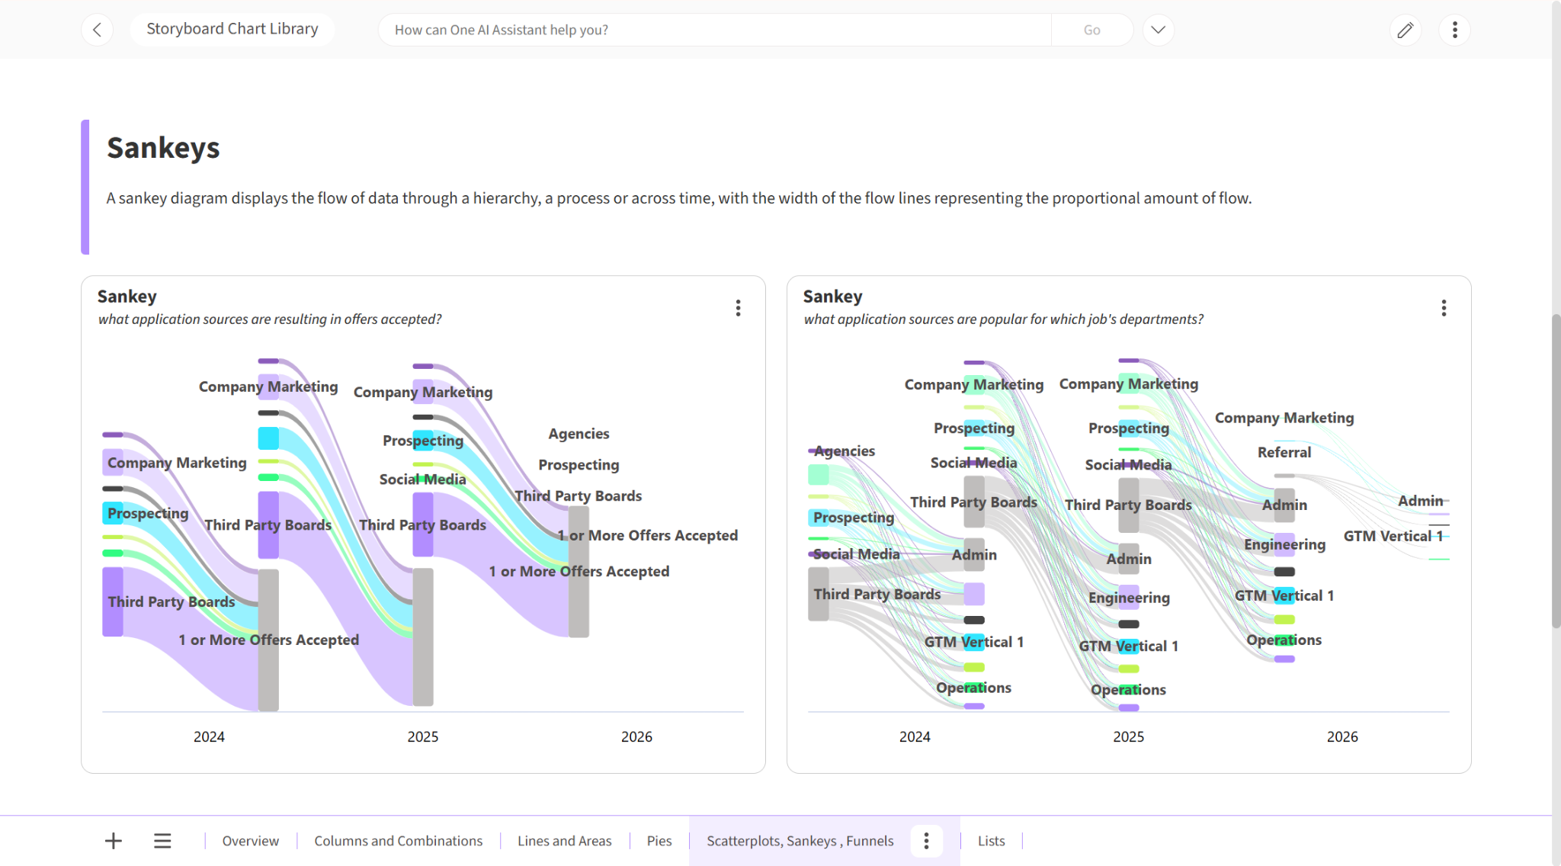Open right Sankey chart options menu
Image resolution: width=1561 pixels, height=866 pixels.
[x=1444, y=308]
